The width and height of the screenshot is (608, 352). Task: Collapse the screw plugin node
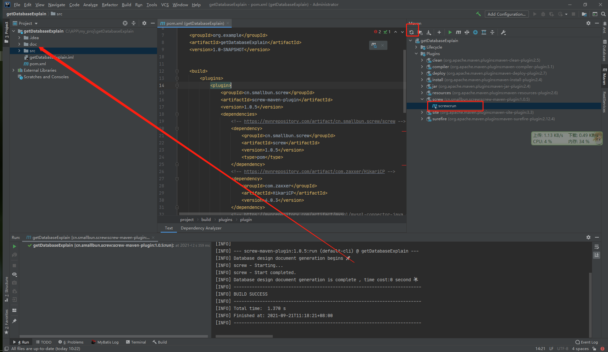click(x=422, y=99)
